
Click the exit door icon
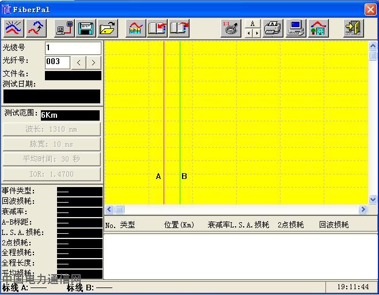(354, 28)
